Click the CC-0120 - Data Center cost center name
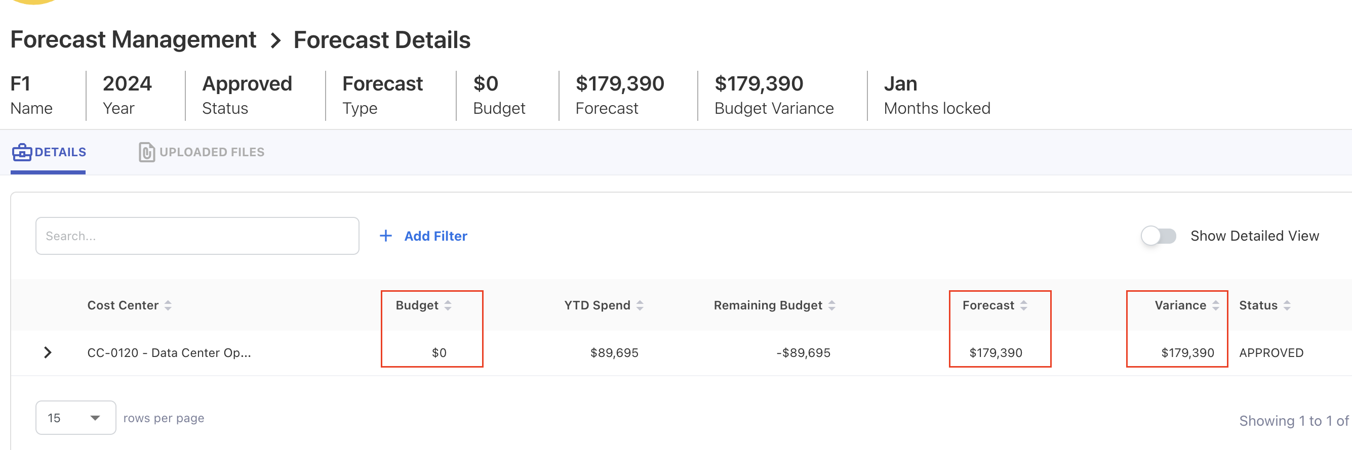Image resolution: width=1352 pixels, height=450 pixels. (169, 352)
